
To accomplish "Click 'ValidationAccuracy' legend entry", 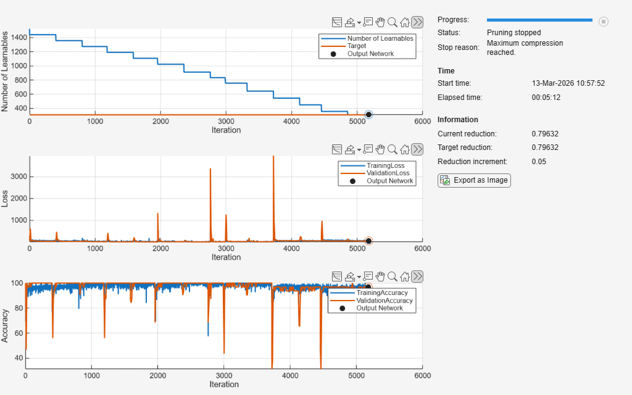I will [x=385, y=301].
